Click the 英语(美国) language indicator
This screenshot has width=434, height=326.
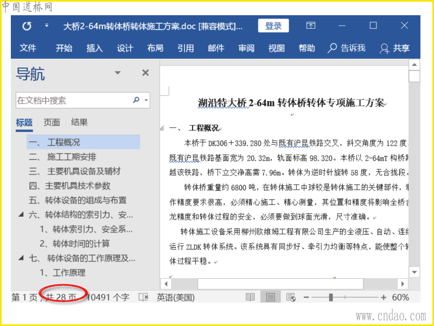(x=176, y=297)
